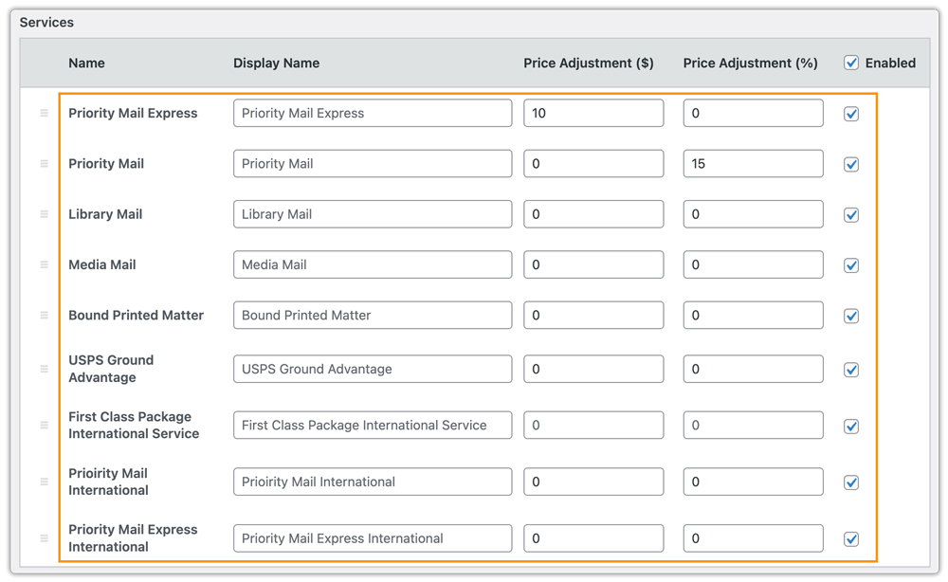
Task: Grab the drag handle for Library Mail
Action: tap(45, 214)
